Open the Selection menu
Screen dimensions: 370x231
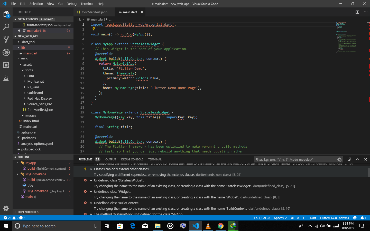36,4
